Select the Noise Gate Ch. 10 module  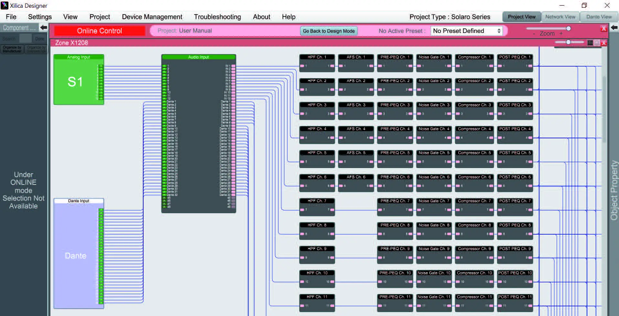[x=434, y=279]
